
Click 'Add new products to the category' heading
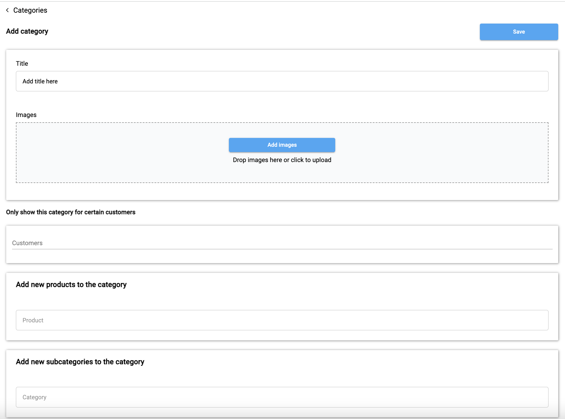pos(71,285)
